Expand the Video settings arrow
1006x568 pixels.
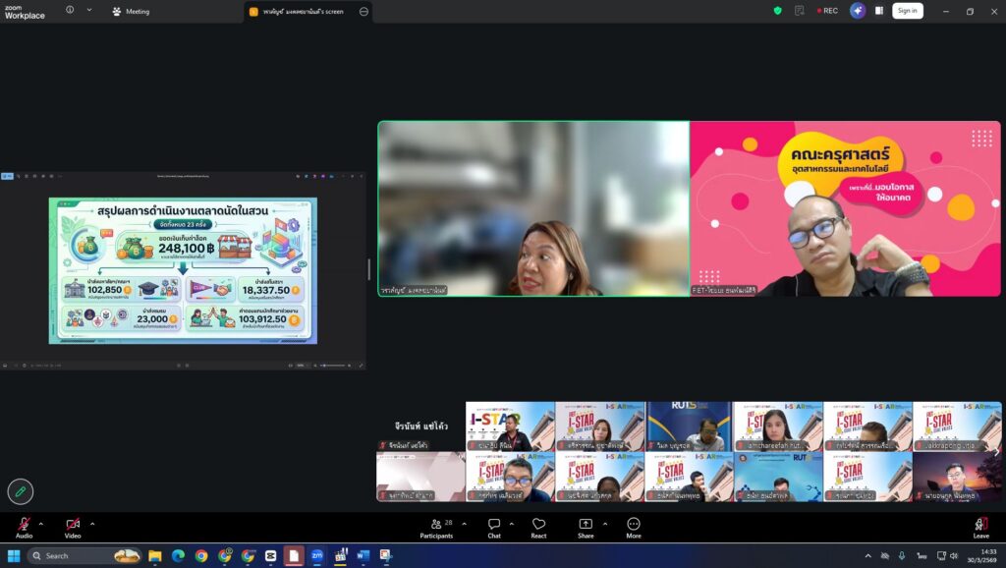coord(92,524)
